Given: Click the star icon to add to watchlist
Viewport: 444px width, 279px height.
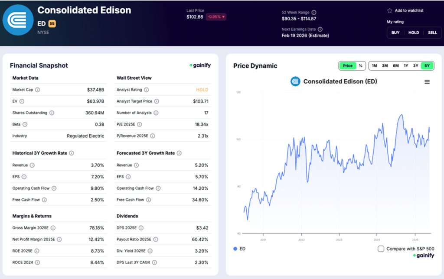Looking at the screenshot, I should (x=389, y=10).
